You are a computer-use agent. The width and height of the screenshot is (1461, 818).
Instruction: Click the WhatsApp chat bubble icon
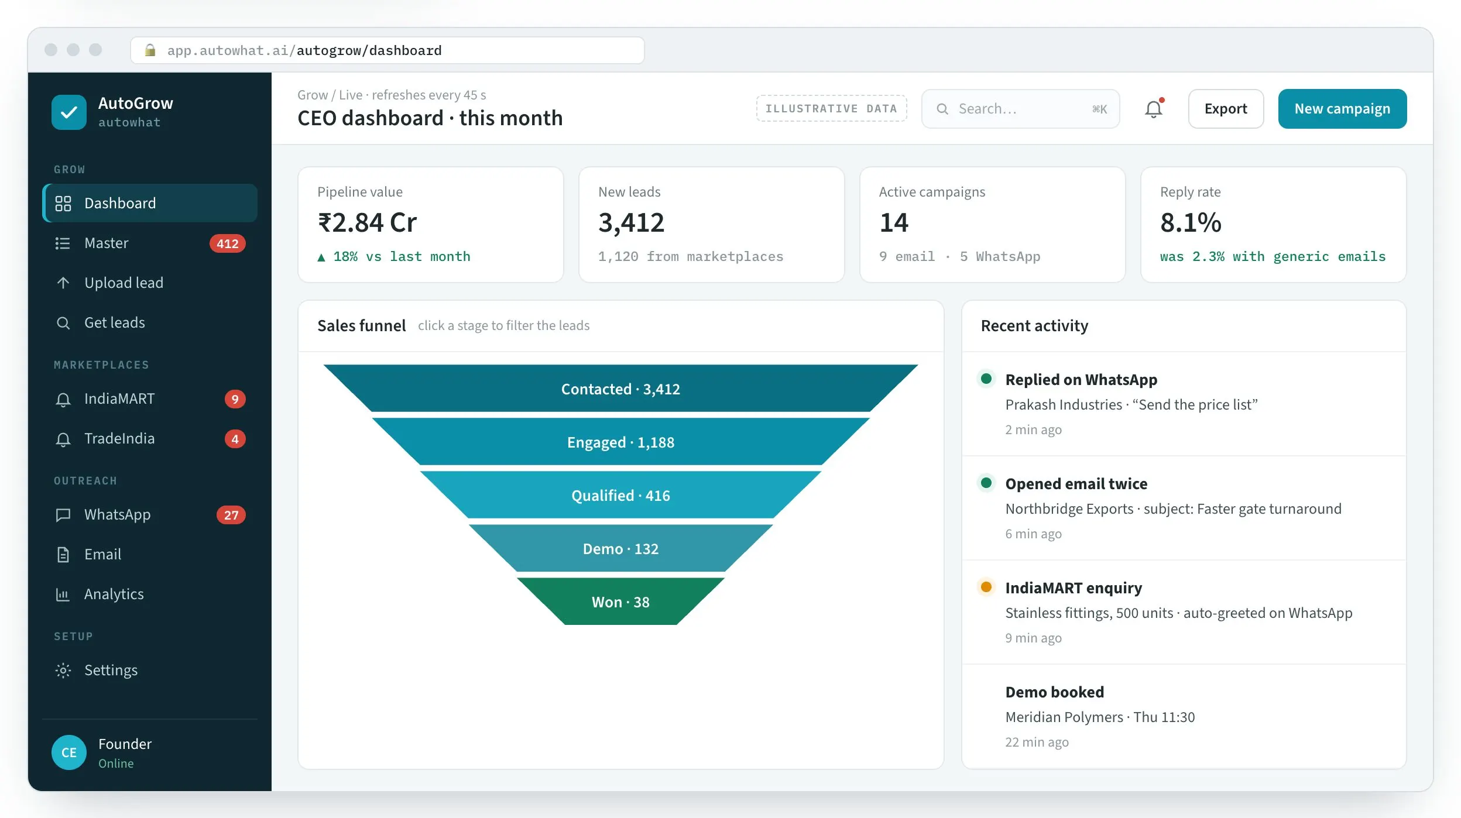pyautogui.click(x=63, y=515)
